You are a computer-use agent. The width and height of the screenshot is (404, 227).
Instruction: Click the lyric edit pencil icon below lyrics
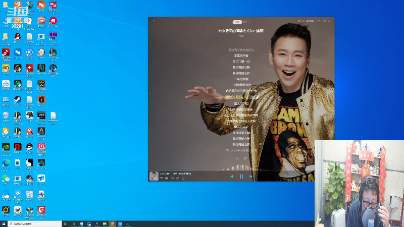coord(245,158)
